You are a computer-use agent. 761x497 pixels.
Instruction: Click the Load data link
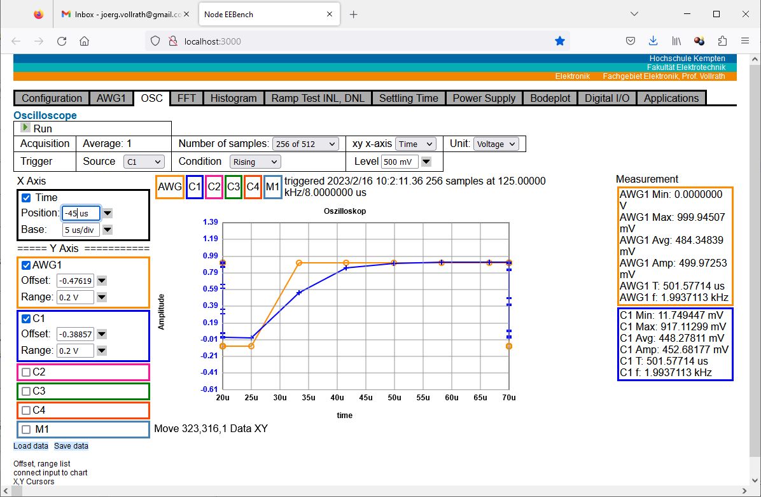[31, 446]
